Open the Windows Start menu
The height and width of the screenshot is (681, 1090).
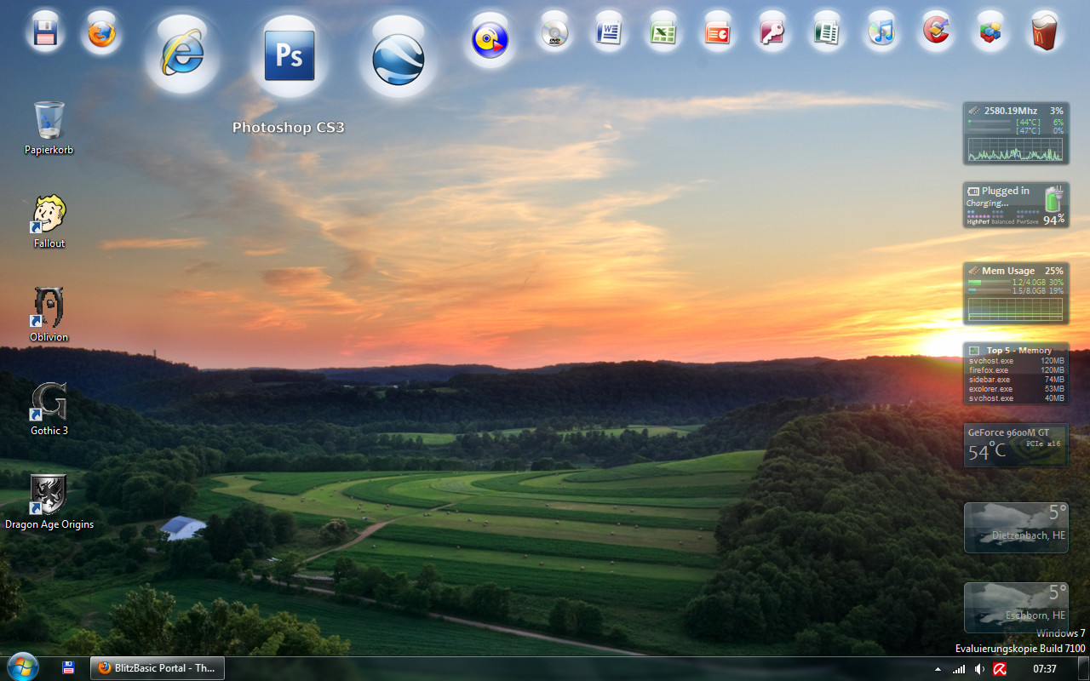click(22, 667)
